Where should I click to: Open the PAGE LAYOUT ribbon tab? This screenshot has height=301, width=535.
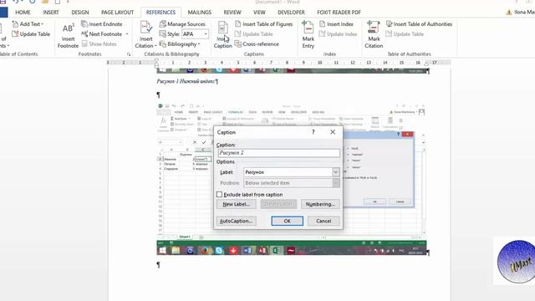[x=117, y=13]
